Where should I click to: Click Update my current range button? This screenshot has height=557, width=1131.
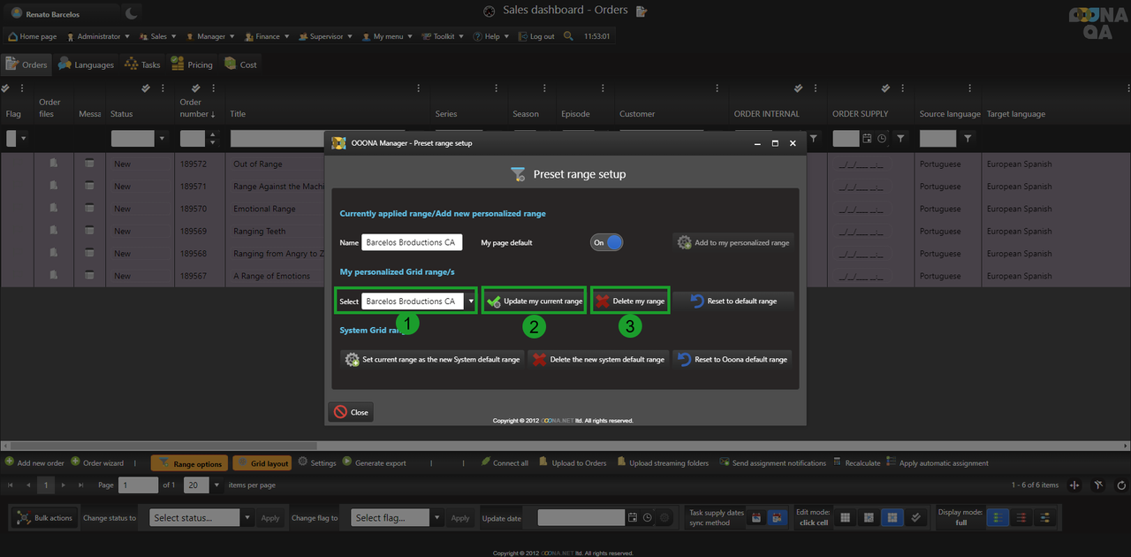point(534,301)
